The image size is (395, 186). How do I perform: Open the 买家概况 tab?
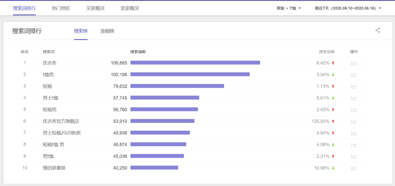coord(95,8)
